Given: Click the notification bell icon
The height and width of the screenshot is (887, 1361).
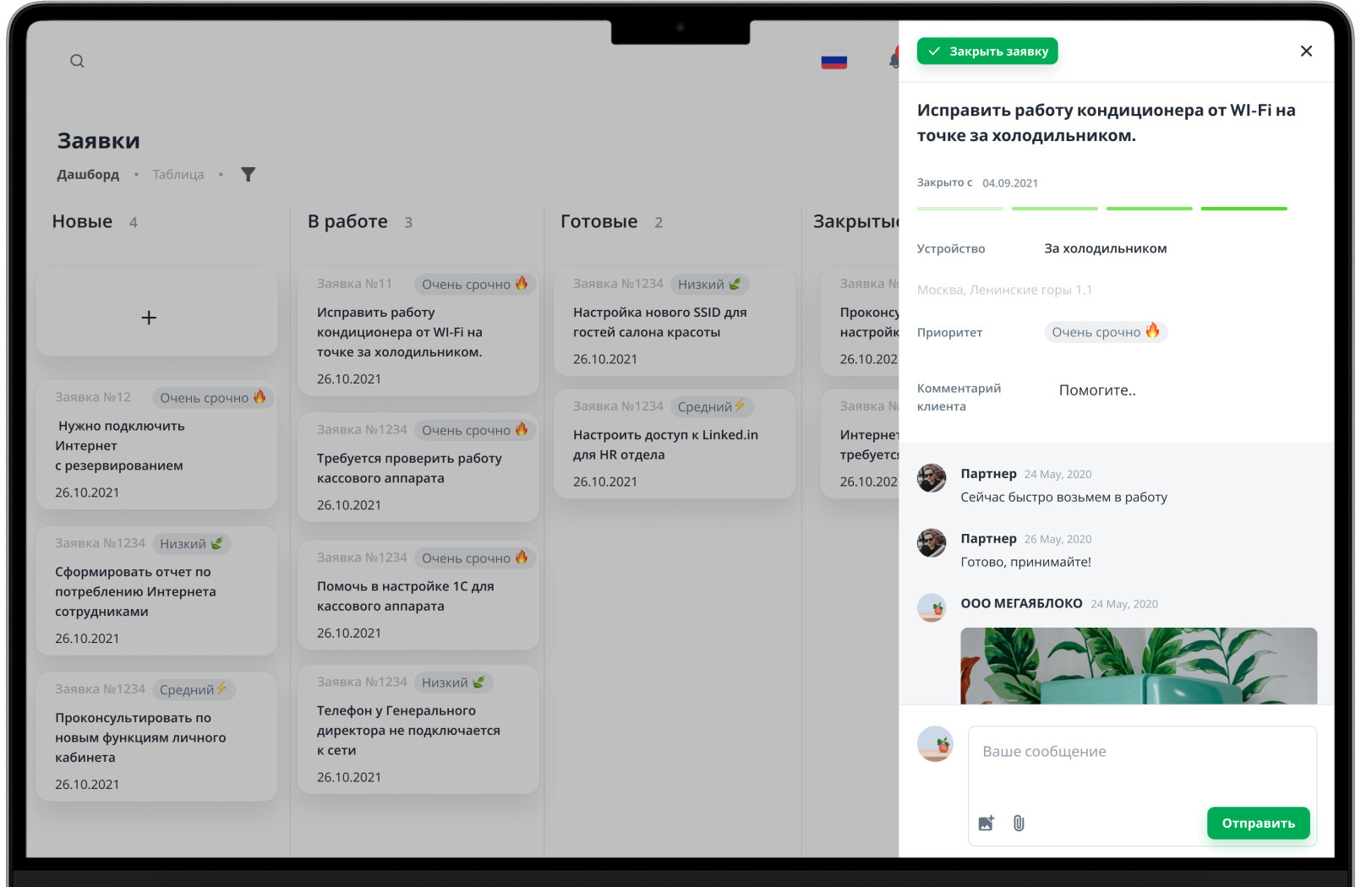Looking at the screenshot, I should (894, 59).
